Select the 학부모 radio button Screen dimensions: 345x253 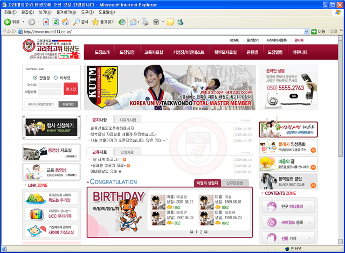56,78
